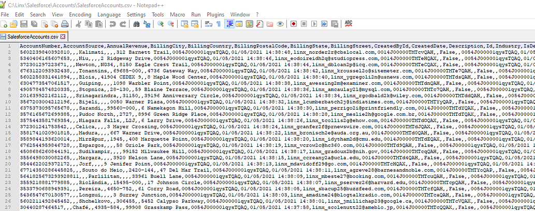Show all characters with pilcrow icon
Viewport: 535px width, 211px height.
click(219, 24)
